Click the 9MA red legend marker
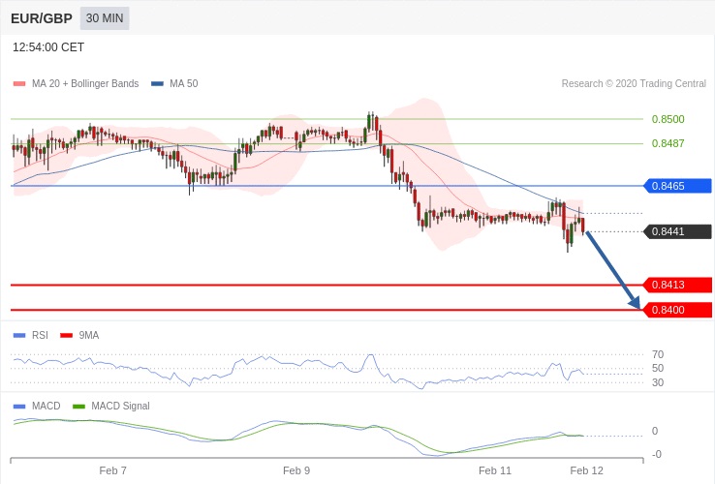 coord(66,336)
